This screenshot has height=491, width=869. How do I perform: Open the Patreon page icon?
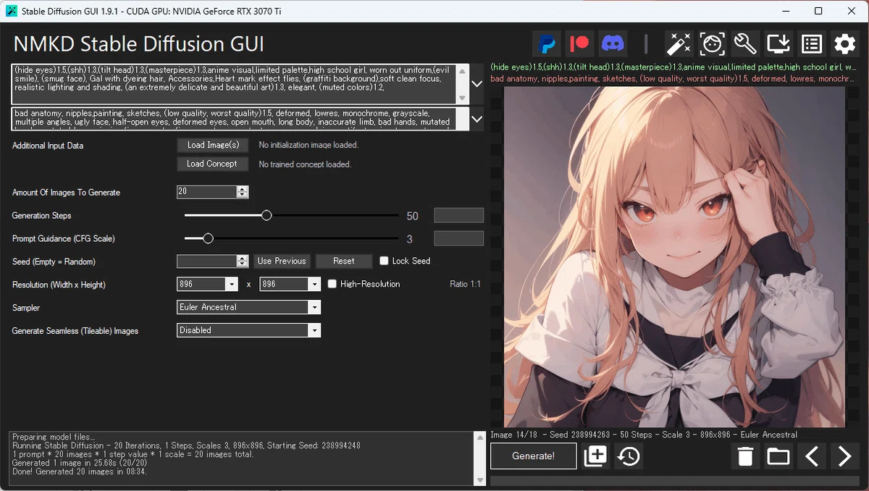pos(579,44)
